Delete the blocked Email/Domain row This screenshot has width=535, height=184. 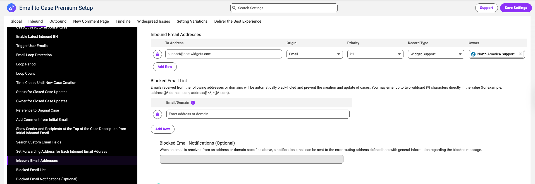157,114
